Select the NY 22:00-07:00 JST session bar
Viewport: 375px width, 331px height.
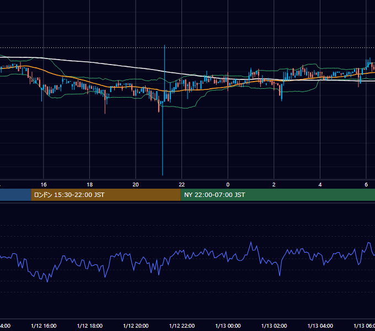click(277, 195)
